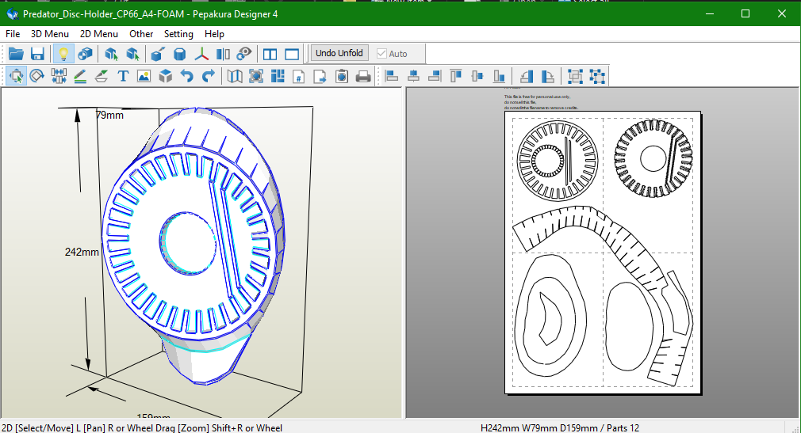Image resolution: width=801 pixels, height=433 pixels.
Task: Open the 2D Menu
Action: coord(98,34)
